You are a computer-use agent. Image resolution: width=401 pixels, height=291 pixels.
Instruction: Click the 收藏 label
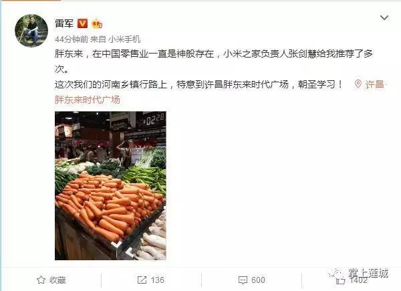57,280
